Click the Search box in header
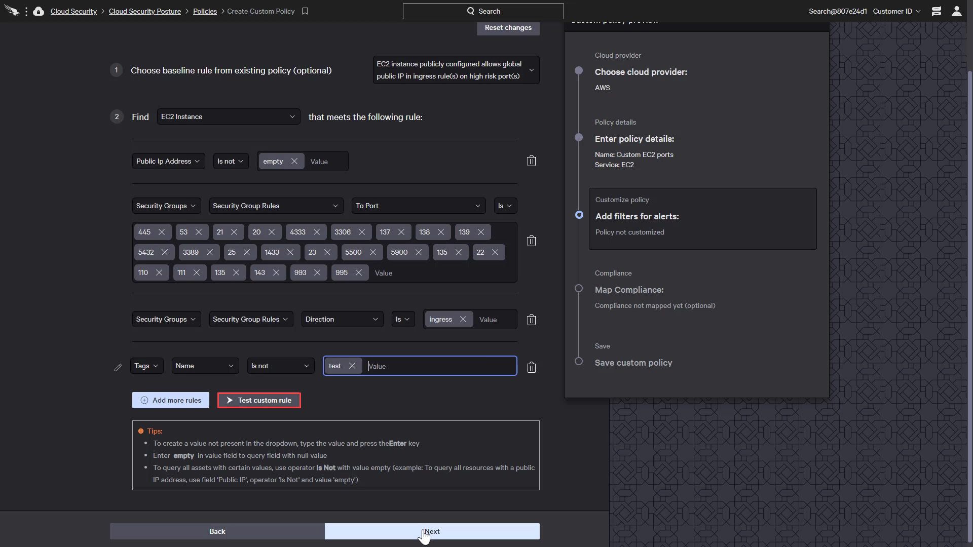This screenshot has width=973, height=547. pyautogui.click(x=483, y=11)
